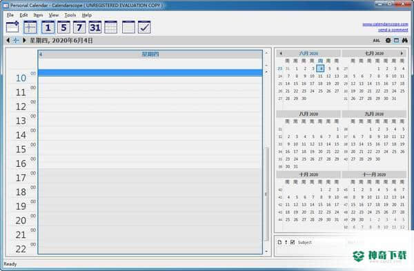
Task: Click the 十月 2020 month header
Action: click(308, 174)
